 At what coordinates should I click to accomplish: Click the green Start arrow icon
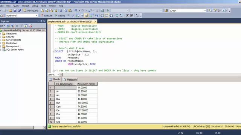(108, 10)
